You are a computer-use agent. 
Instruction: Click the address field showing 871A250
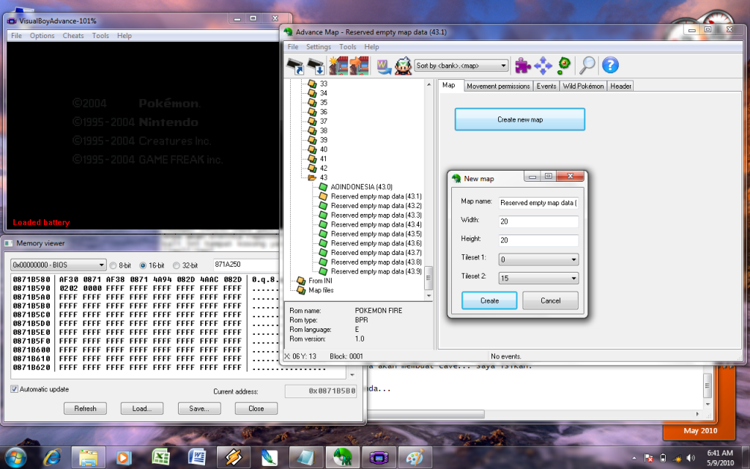coord(246,265)
